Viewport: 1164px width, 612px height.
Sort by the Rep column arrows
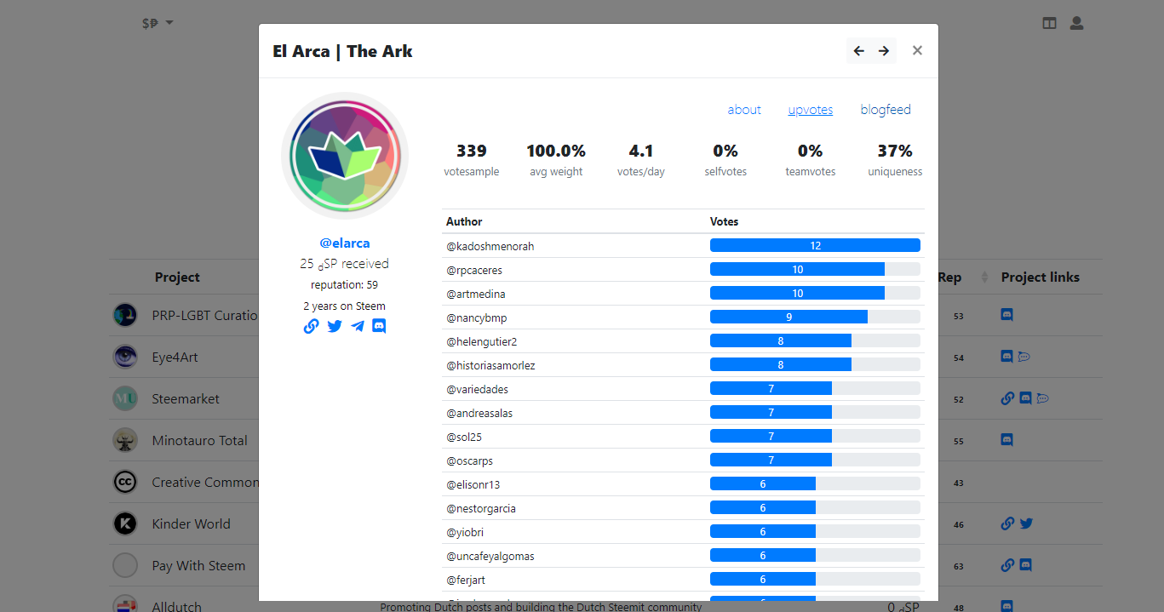[x=985, y=277]
